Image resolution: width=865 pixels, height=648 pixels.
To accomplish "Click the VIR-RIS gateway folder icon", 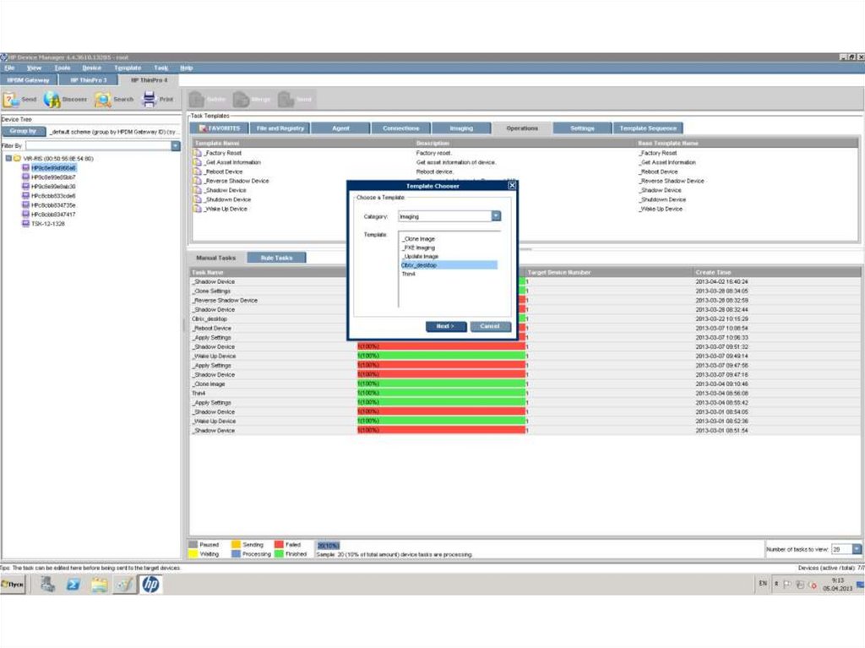I will (x=17, y=159).
